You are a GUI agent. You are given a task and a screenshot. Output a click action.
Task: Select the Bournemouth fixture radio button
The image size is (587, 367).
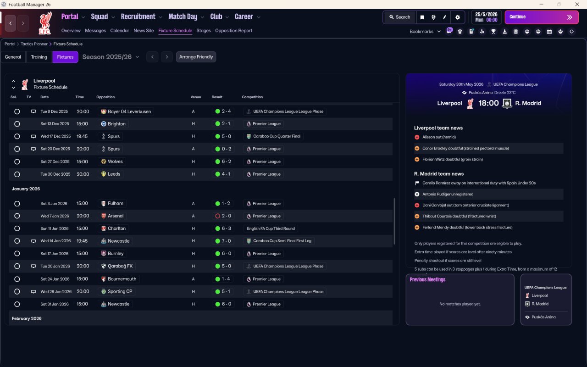(17, 279)
